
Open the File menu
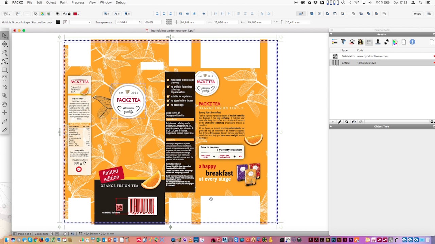coord(30,2)
